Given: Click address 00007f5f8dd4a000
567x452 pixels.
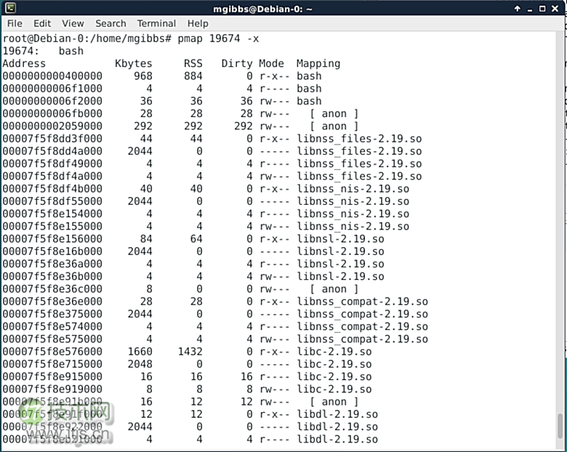Looking at the screenshot, I should [52, 151].
